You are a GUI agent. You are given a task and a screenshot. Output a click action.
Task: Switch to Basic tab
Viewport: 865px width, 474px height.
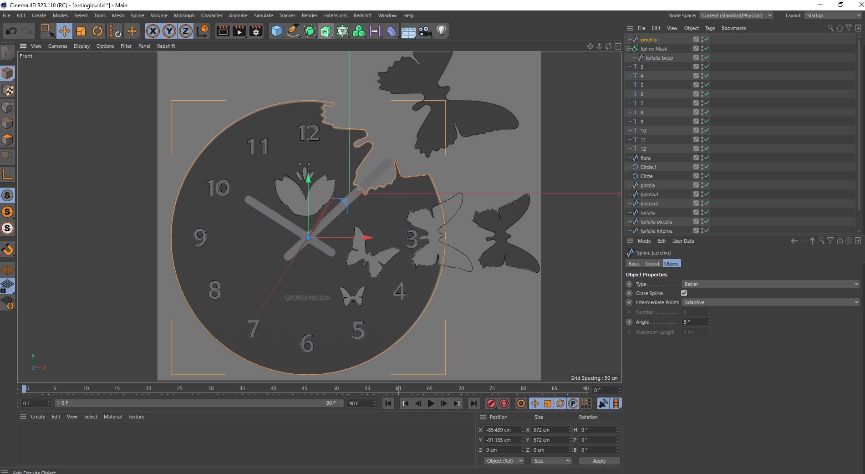[x=634, y=264]
